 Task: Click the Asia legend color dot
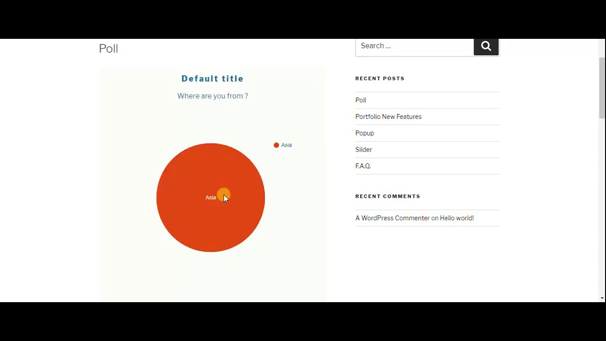tap(276, 145)
